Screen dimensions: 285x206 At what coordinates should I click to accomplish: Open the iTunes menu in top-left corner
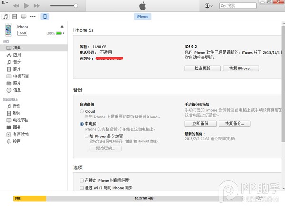coord(5,5)
